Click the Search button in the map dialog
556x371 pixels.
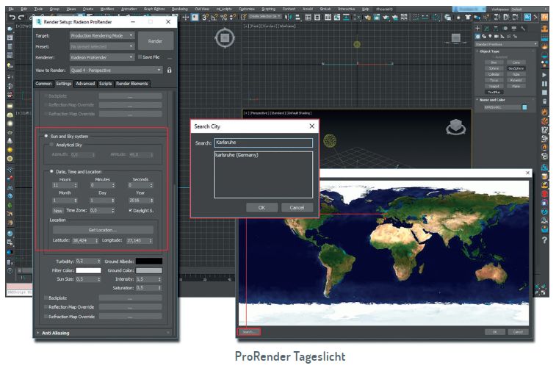pos(248,332)
